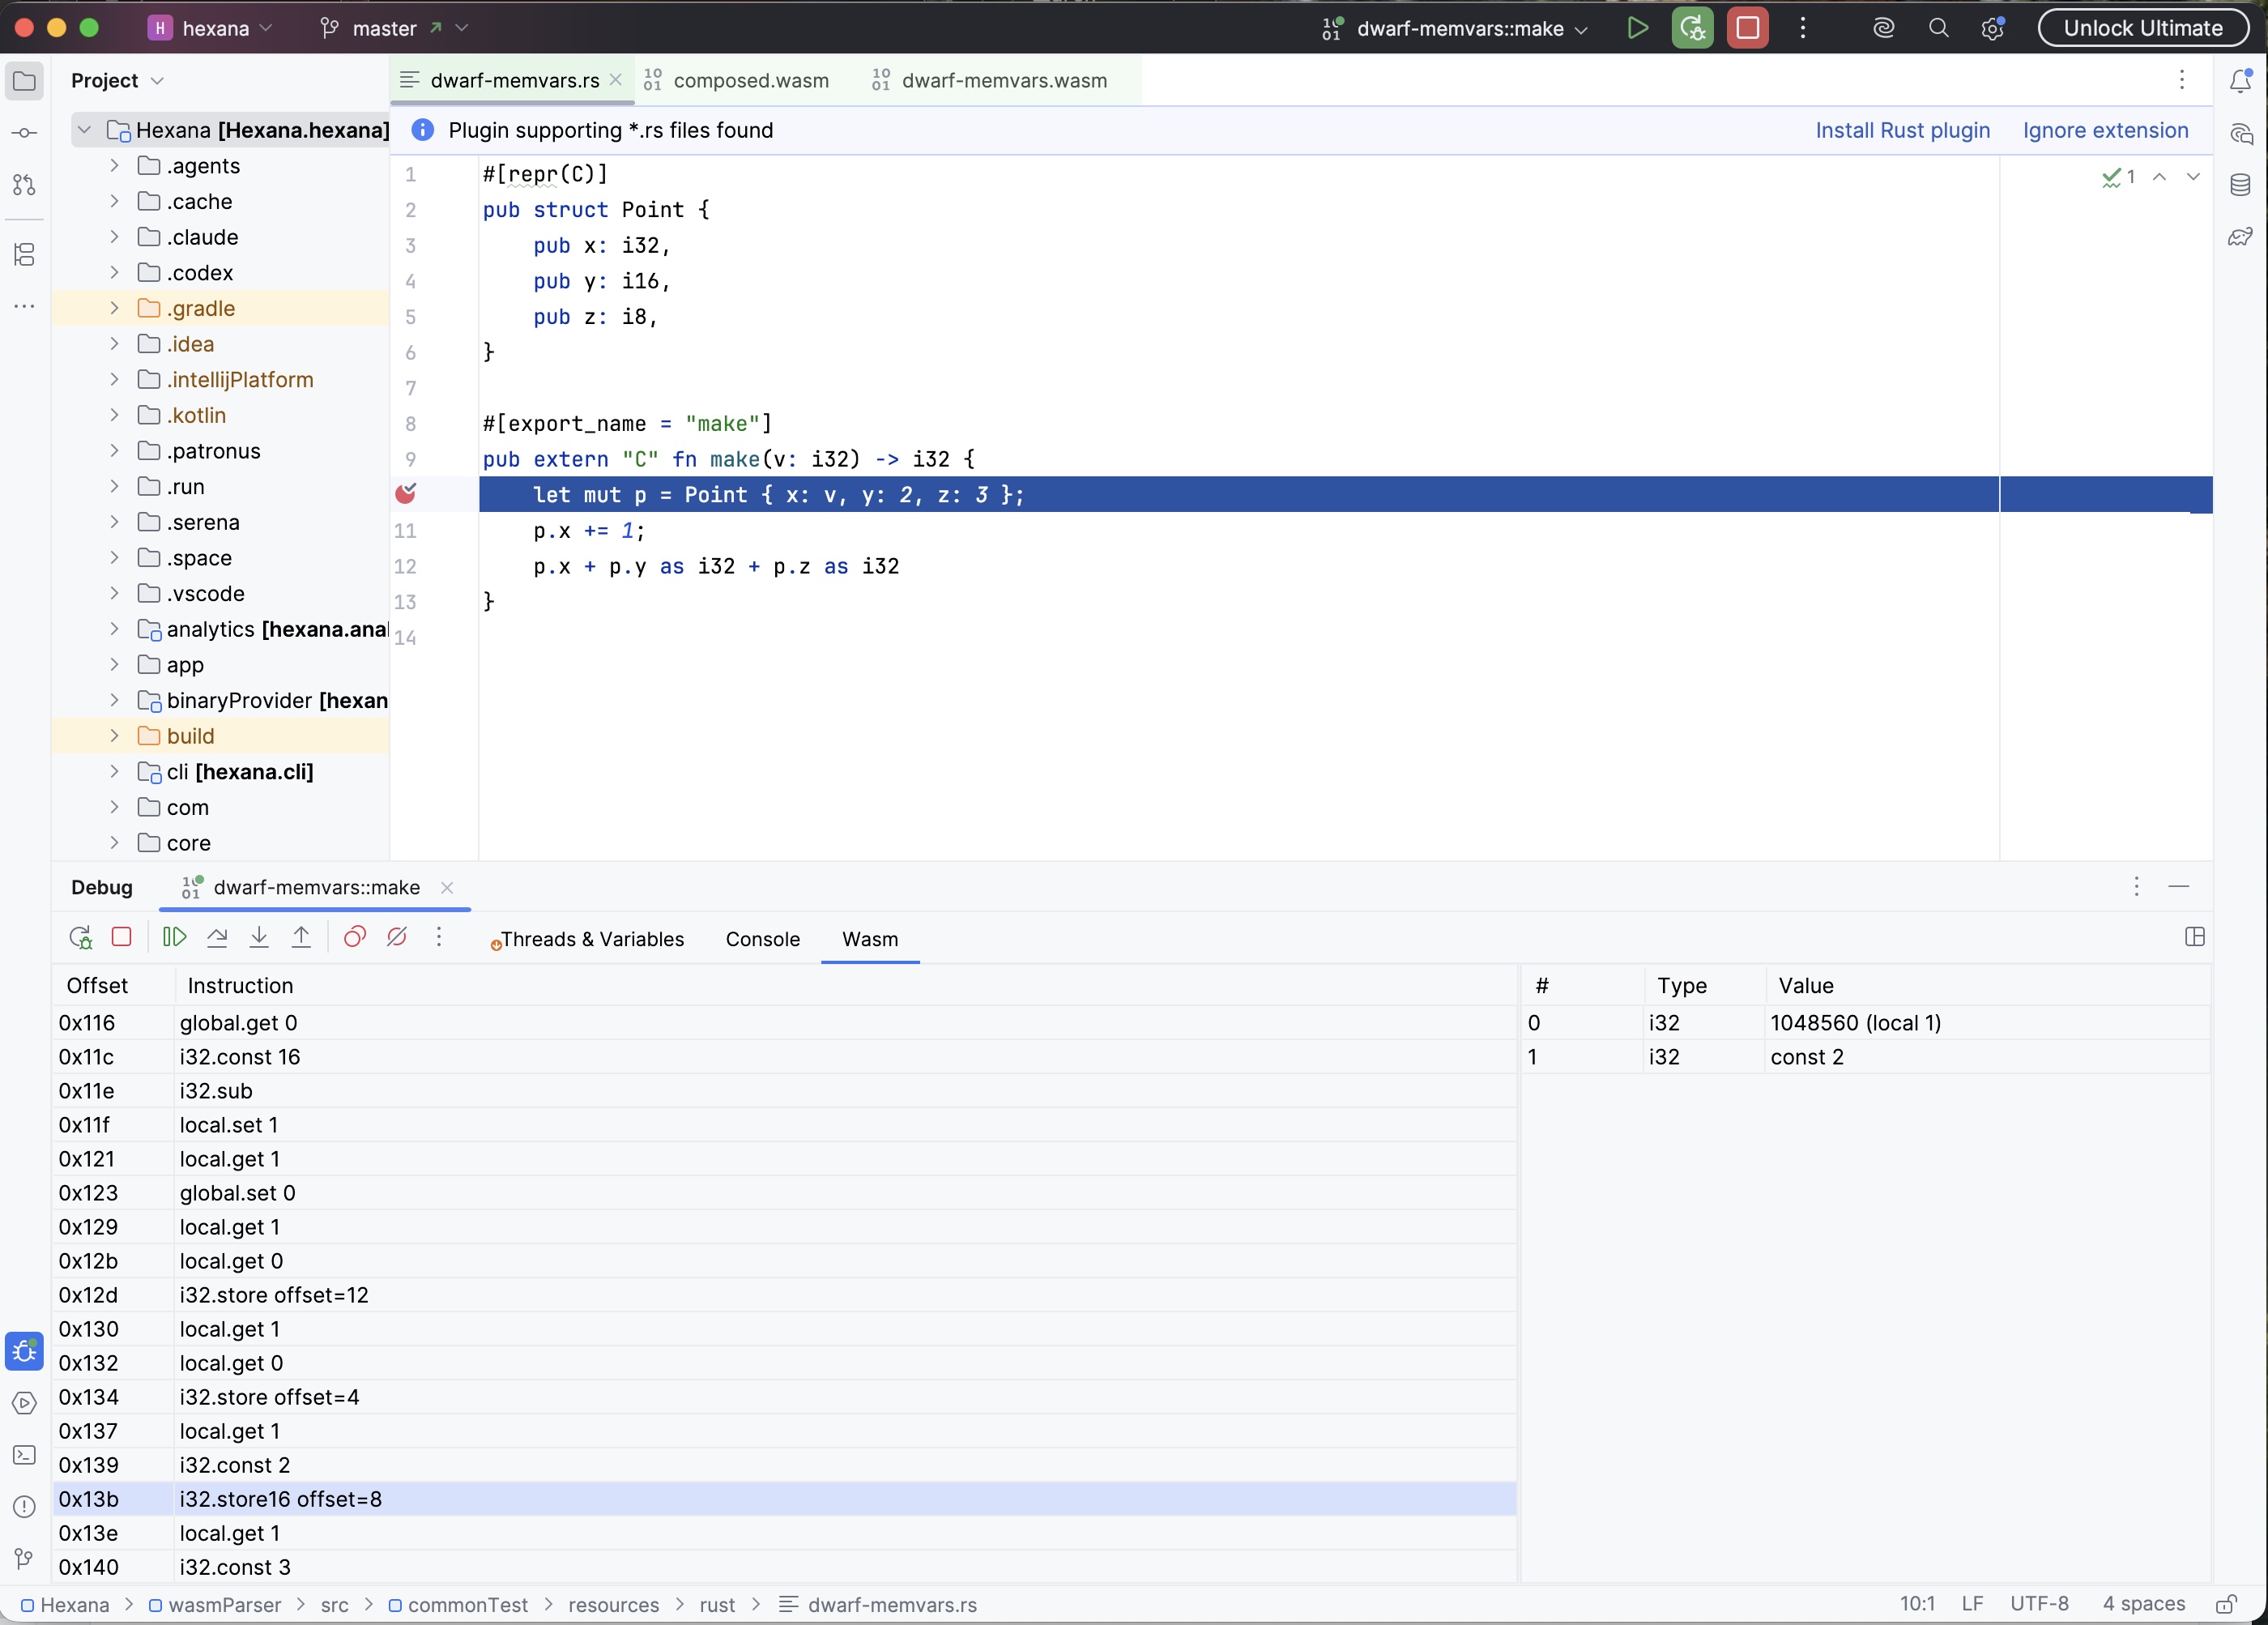Click the Resume Program debug icon
The height and width of the screenshot is (1625, 2268).
[174, 937]
